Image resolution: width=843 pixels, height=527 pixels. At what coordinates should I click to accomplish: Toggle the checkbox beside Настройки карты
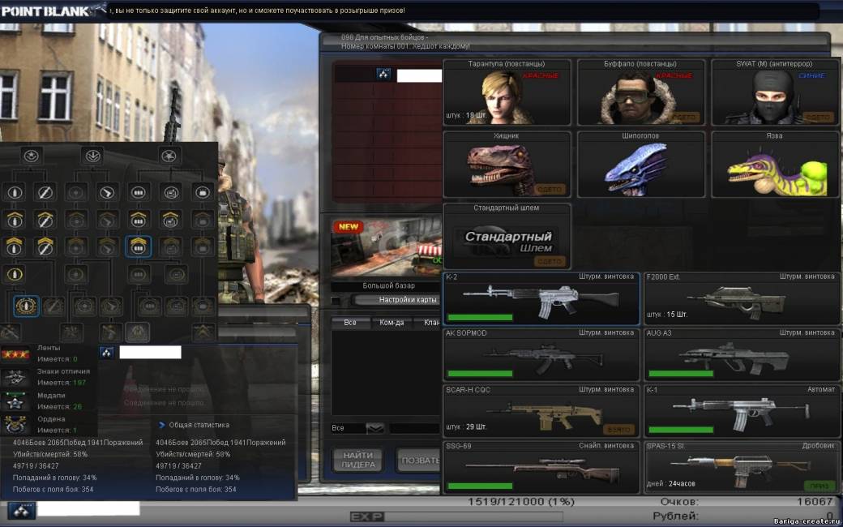pos(336,301)
